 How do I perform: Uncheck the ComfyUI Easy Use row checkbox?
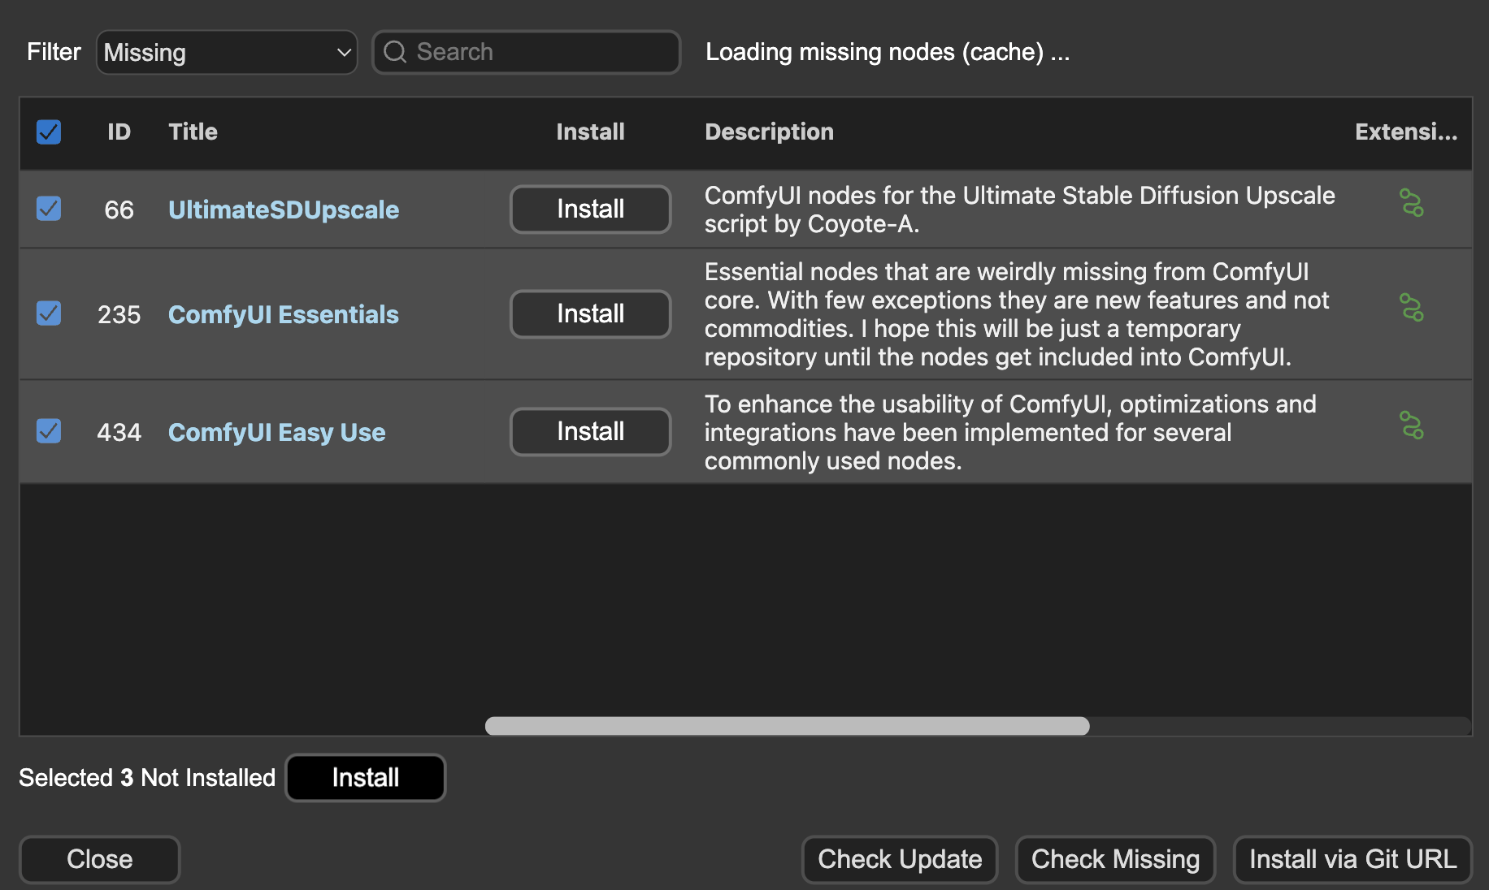49,431
